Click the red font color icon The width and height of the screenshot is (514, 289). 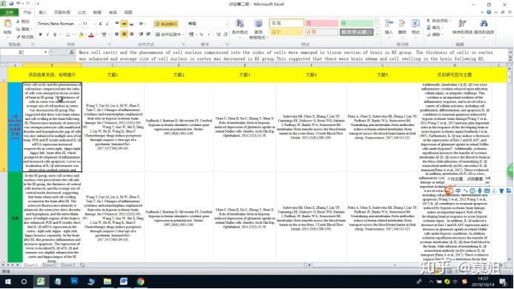(91, 34)
